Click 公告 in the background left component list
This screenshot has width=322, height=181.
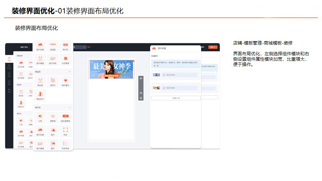(x=21, y=121)
